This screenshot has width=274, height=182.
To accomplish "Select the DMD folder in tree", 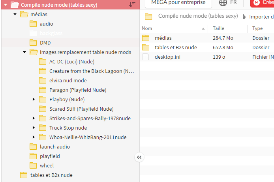I will pyautogui.click(x=45, y=43).
